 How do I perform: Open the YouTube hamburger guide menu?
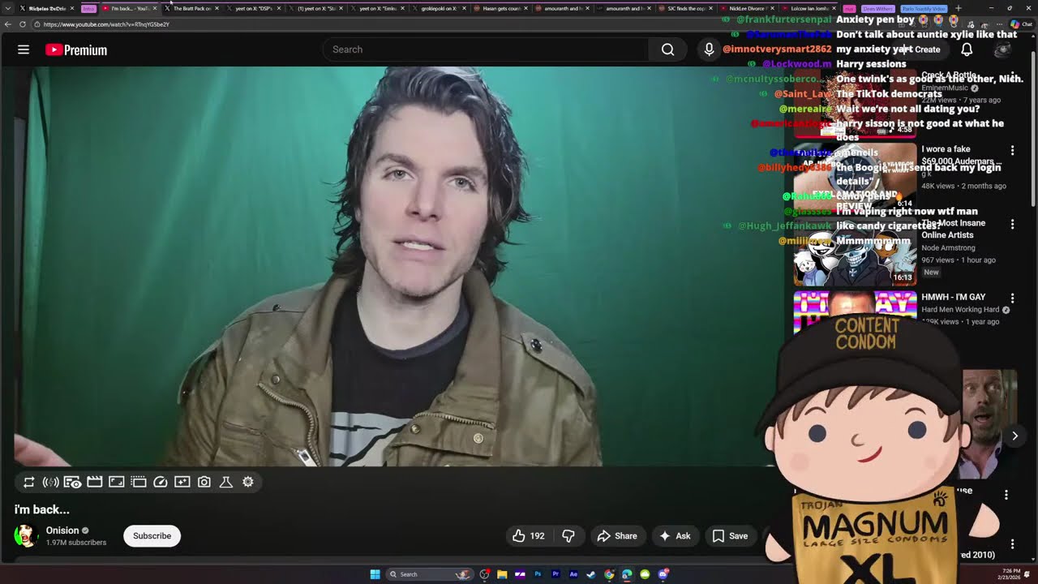(24, 49)
